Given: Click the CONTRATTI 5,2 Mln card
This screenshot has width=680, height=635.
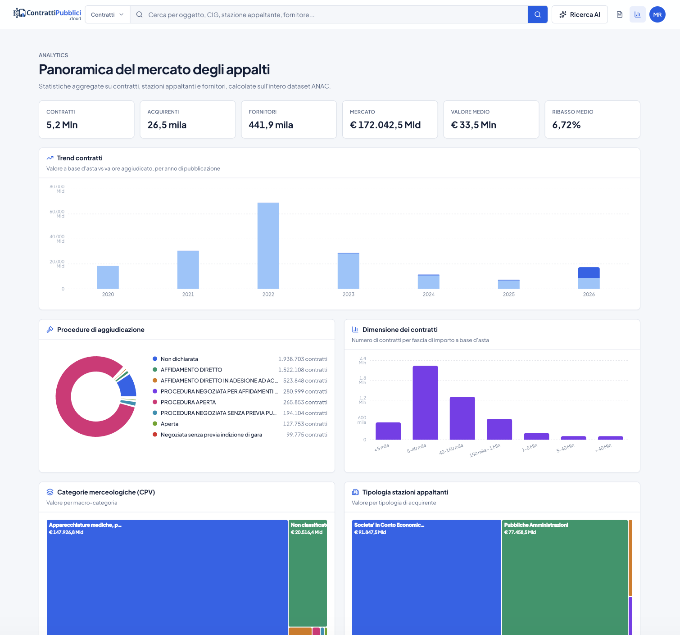Looking at the screenshot, I should coord(86,119).
